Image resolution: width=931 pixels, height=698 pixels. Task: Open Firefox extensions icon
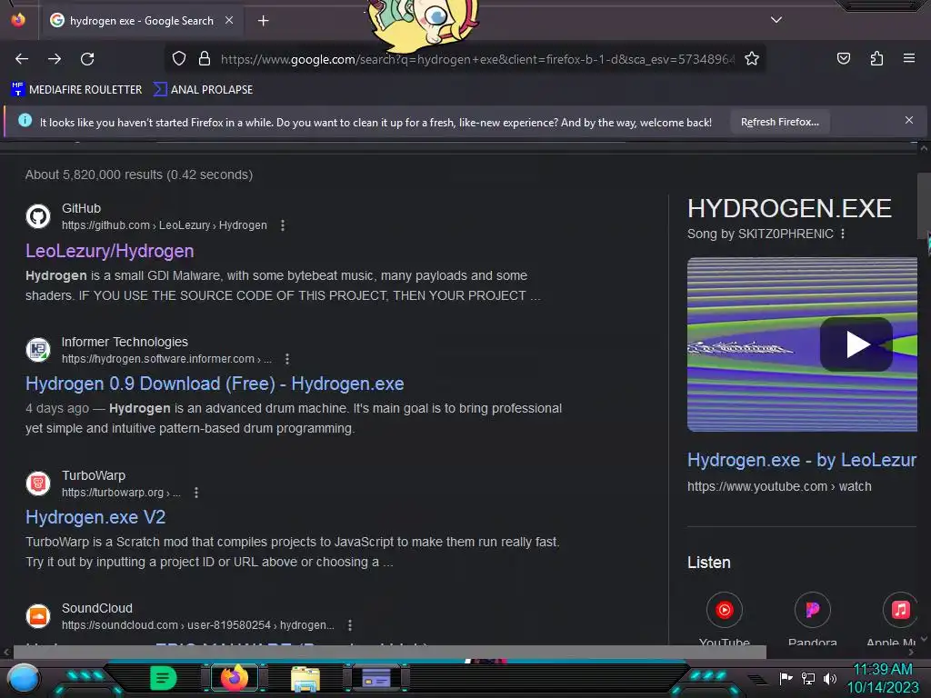(876, 58)
